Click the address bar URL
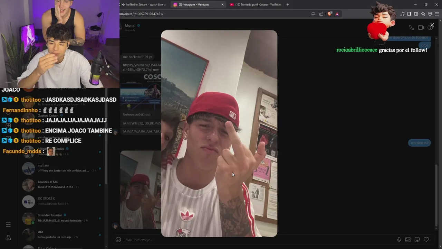 (x=142, y=14)
